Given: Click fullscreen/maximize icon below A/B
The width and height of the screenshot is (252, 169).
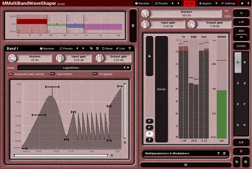Looking at the screenshot, I should point(241,151).
